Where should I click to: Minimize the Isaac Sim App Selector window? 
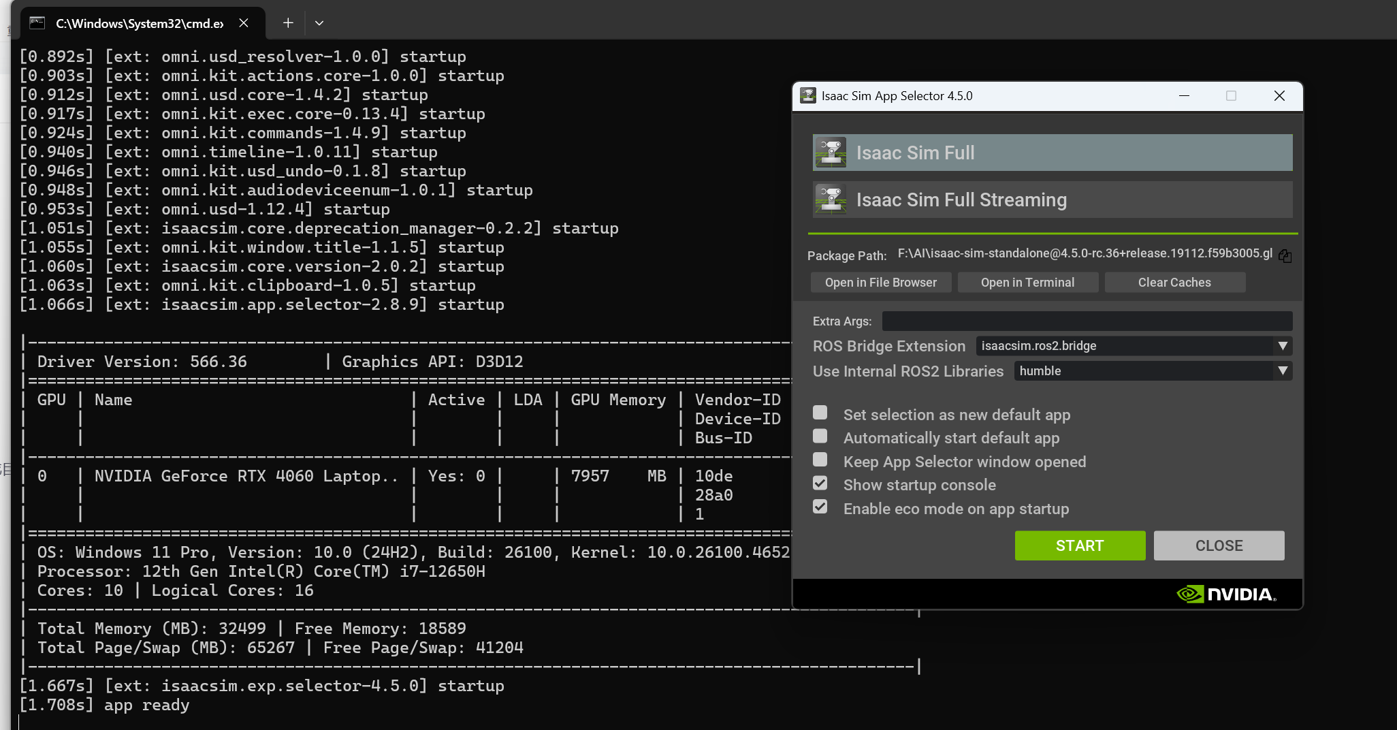(1185, 95)
